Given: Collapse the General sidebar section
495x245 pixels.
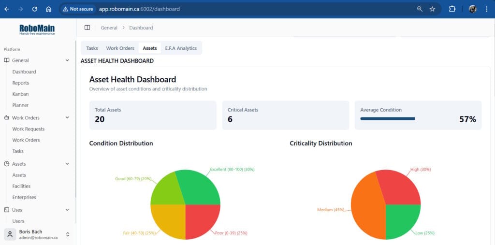Looking at the screenshot, I should click(67, 60).
